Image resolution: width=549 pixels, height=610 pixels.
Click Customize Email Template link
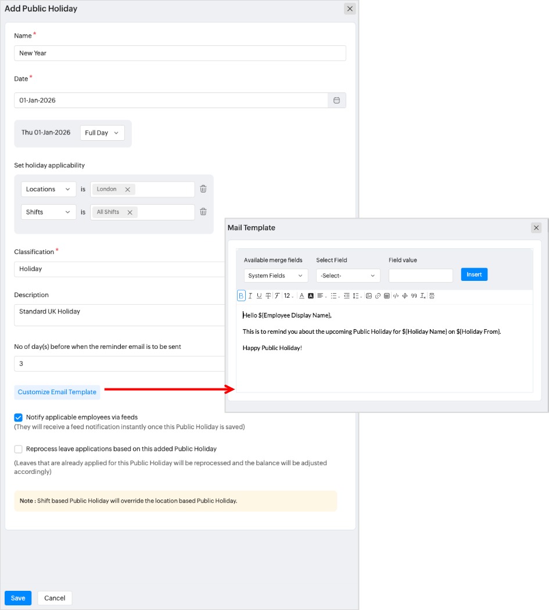click(x=57, y=392)
